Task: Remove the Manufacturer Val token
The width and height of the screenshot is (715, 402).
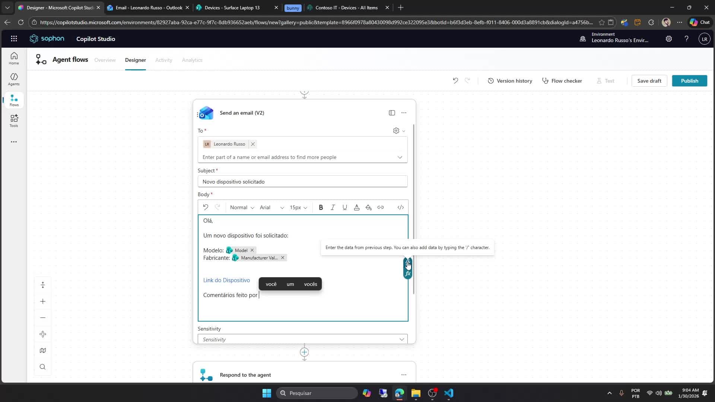Action: click(x=283, y=258)
